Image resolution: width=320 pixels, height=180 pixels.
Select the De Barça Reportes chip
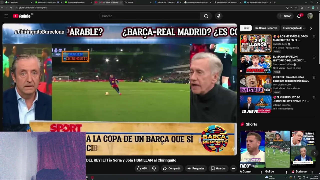pyautogui.click(x=266, y=28)
